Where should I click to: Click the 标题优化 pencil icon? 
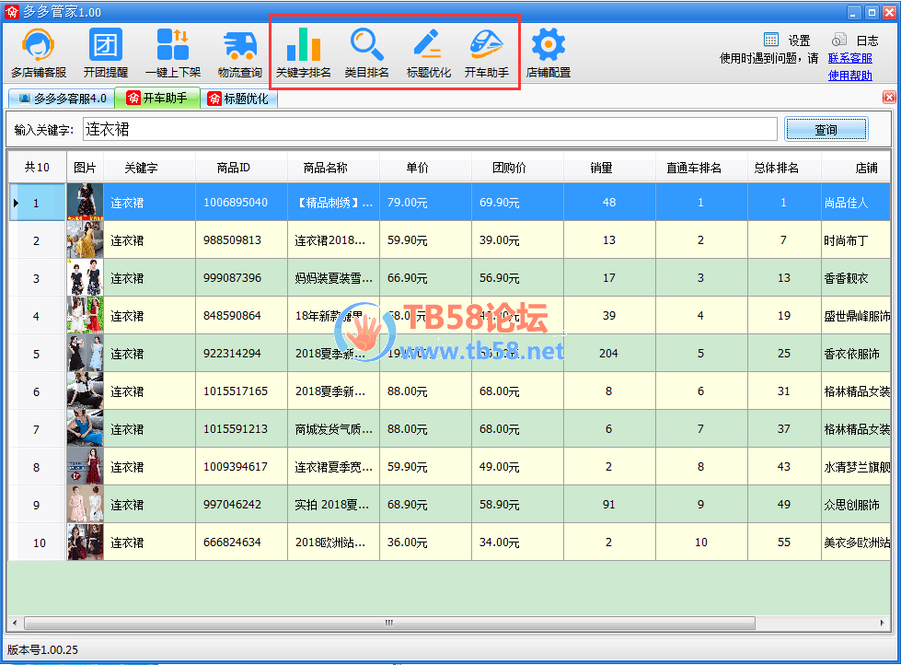tap(428, 52)
